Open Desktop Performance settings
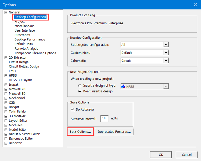 (x=30, y=39)
